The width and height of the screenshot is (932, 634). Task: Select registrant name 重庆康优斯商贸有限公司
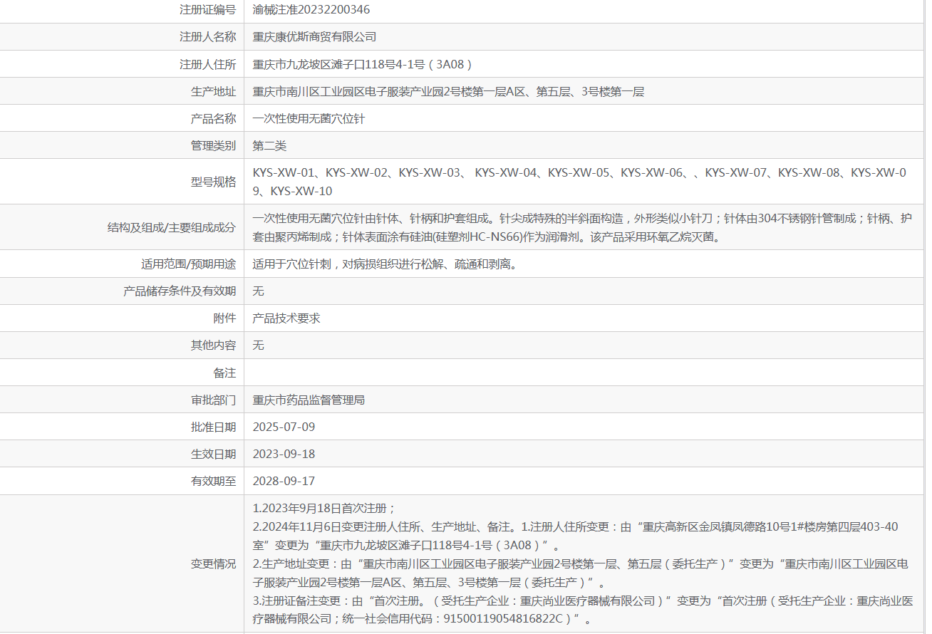(x=314, y=37)
